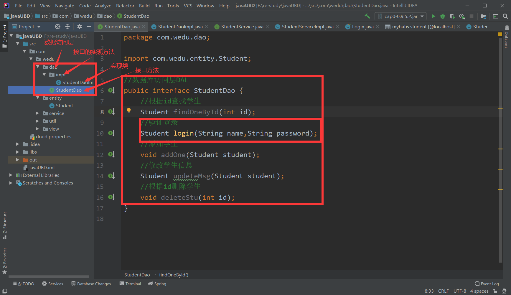Collapse all in Project panel
Viewport: 511px width, 295px height.
pos(67,27)
